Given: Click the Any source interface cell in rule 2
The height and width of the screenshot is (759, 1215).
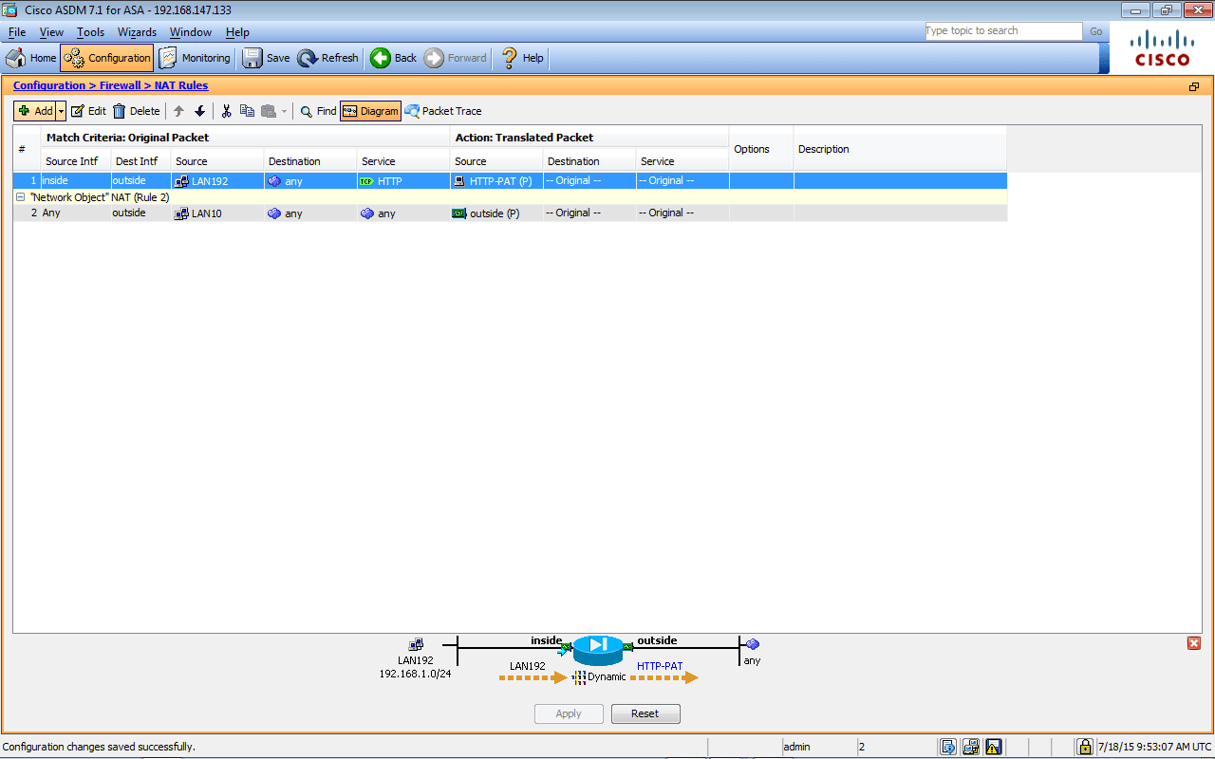Looking at the screenshot, I should (76, 213).
